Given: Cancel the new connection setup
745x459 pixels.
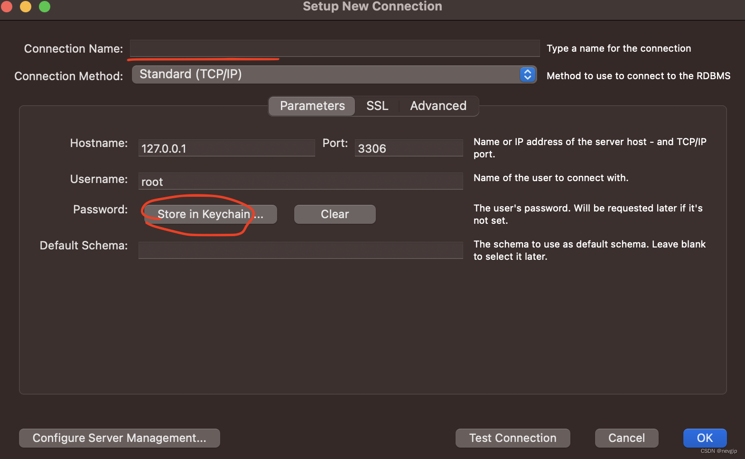Looking at the screenshot, I should (626, 438).
